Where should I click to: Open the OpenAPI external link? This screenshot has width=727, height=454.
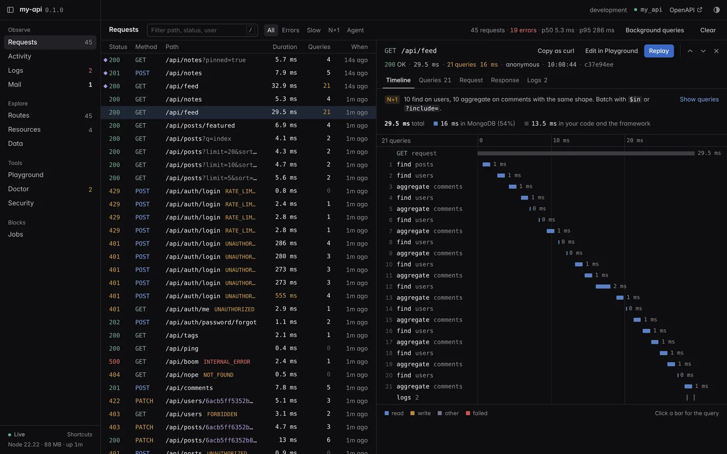pyautogui.click(x=686, y=10)
